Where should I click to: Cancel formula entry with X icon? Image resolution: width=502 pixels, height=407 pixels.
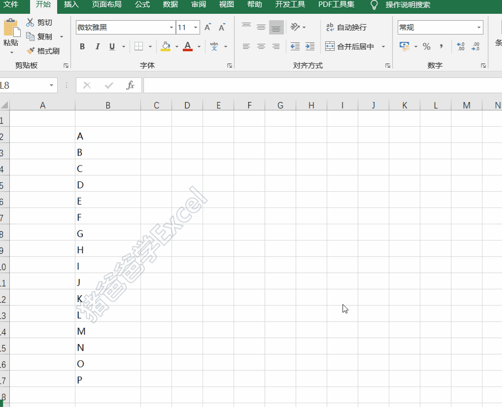click(87, 85)
